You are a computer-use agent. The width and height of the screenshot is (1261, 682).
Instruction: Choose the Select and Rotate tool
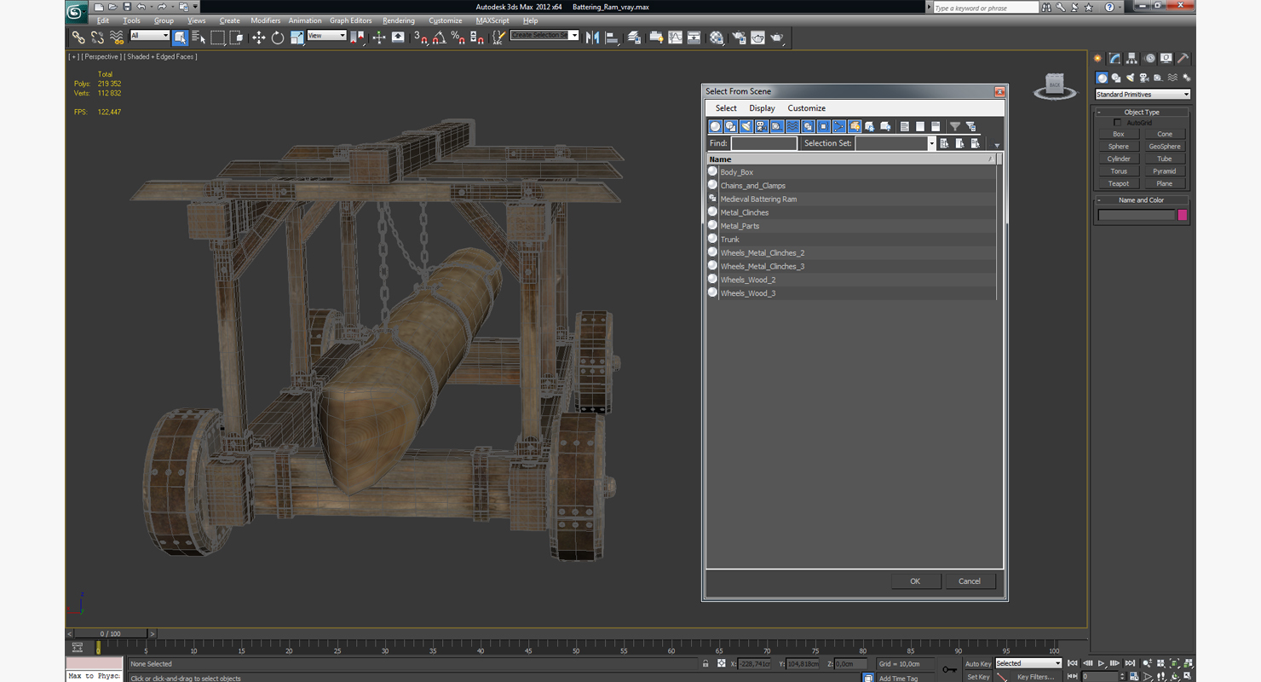coord(278,38)
